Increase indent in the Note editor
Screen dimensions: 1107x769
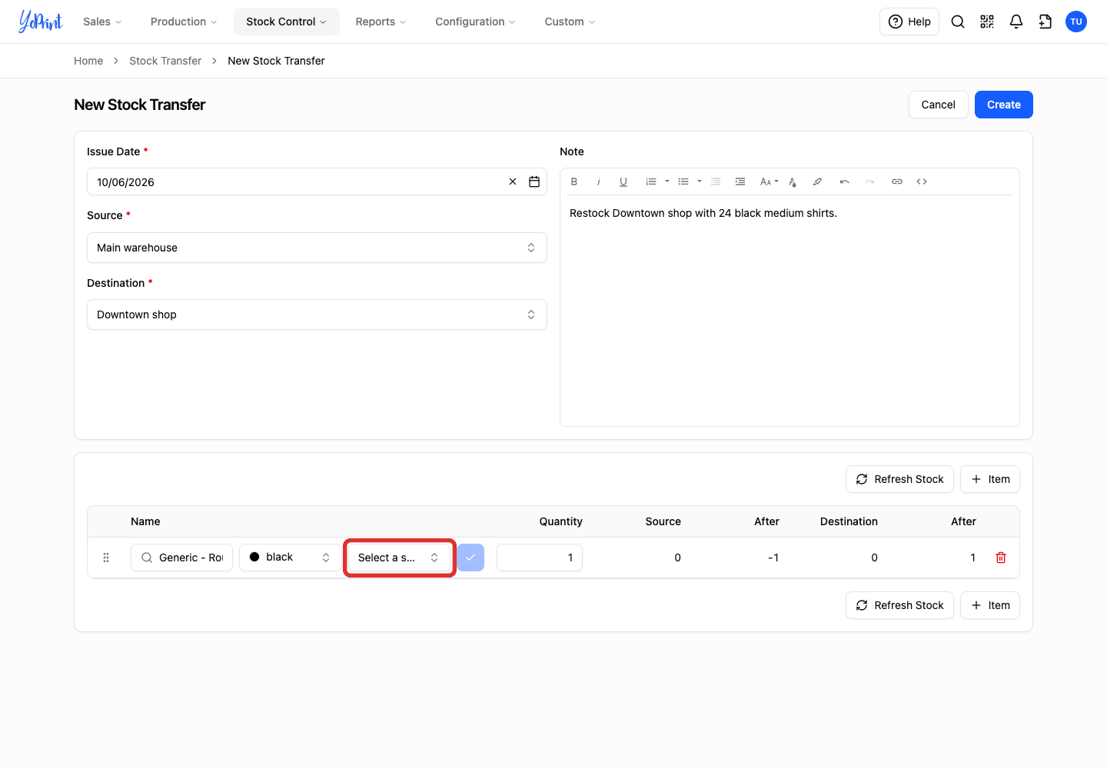tap(740, 181)
